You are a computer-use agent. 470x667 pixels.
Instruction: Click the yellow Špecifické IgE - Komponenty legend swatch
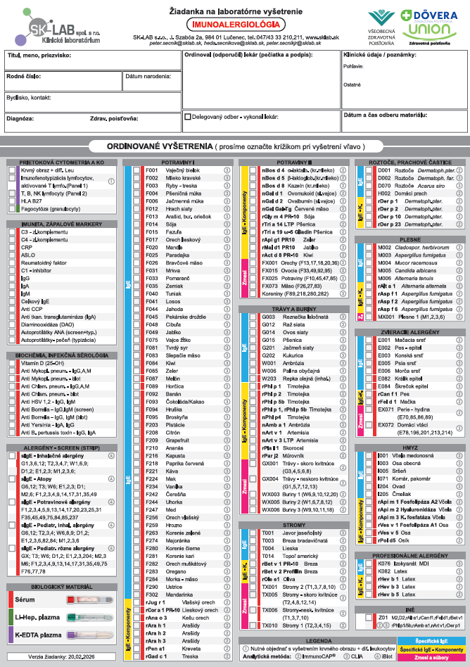coord(430,649)
